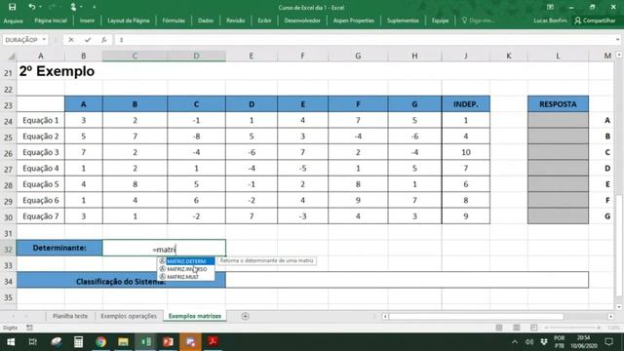The width and height of the screenshot is (624, 351).
Task: Click the formula bar input area
Action: (364, 40)
